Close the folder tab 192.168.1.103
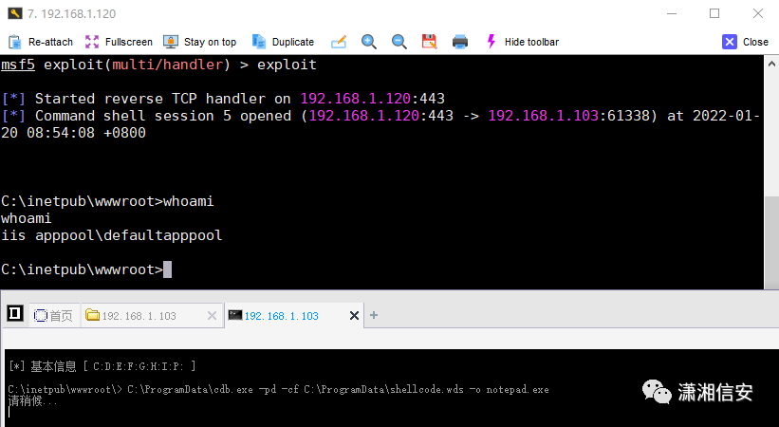Viewport: 779px width, 427px height. pyautogui.click(x=213, y=316)
